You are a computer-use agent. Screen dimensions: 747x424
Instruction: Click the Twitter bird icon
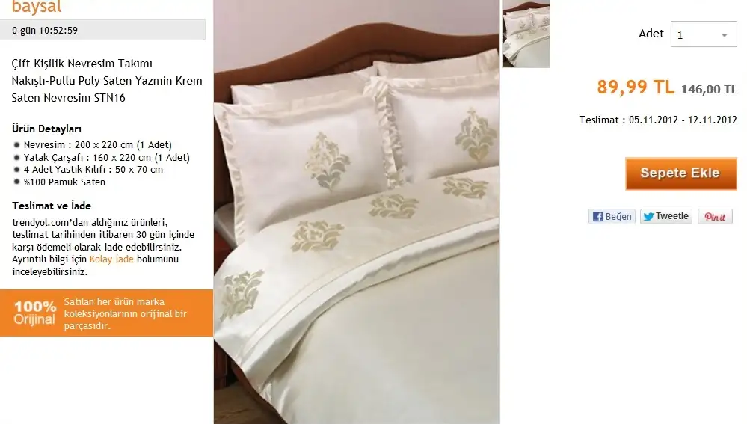coord(648,217)
